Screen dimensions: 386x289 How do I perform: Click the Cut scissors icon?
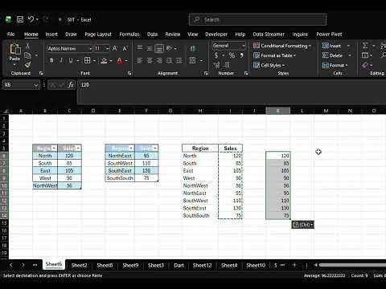[27, 46]
